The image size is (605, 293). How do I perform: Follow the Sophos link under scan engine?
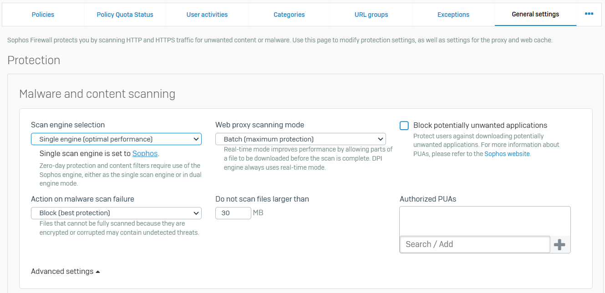145,154
